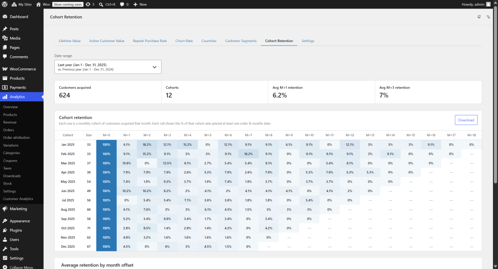This screenshot has height=269, width=498.
Task: Open the Plugins icon in sidebar
Action: (5, 230)
